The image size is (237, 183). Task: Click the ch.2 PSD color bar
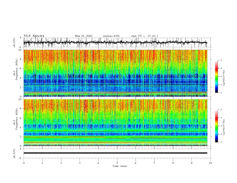[216, 126]
